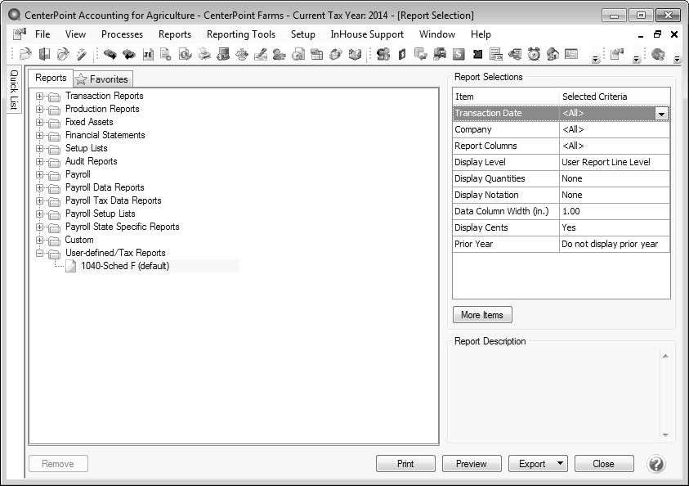The width and height of the screenshot is (689, 486).
Task: Click the open book toolbar icon
Action: 355,54
